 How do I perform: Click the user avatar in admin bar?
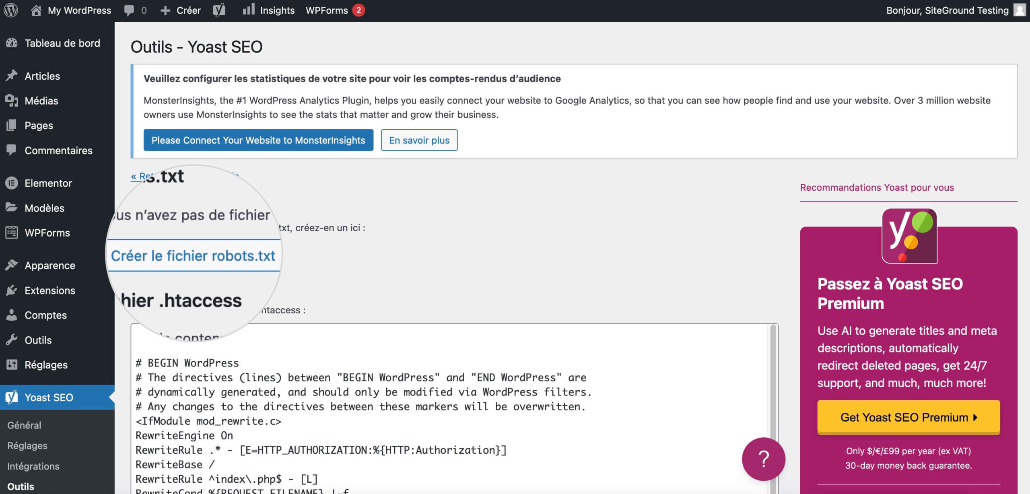pos(1020,10)
